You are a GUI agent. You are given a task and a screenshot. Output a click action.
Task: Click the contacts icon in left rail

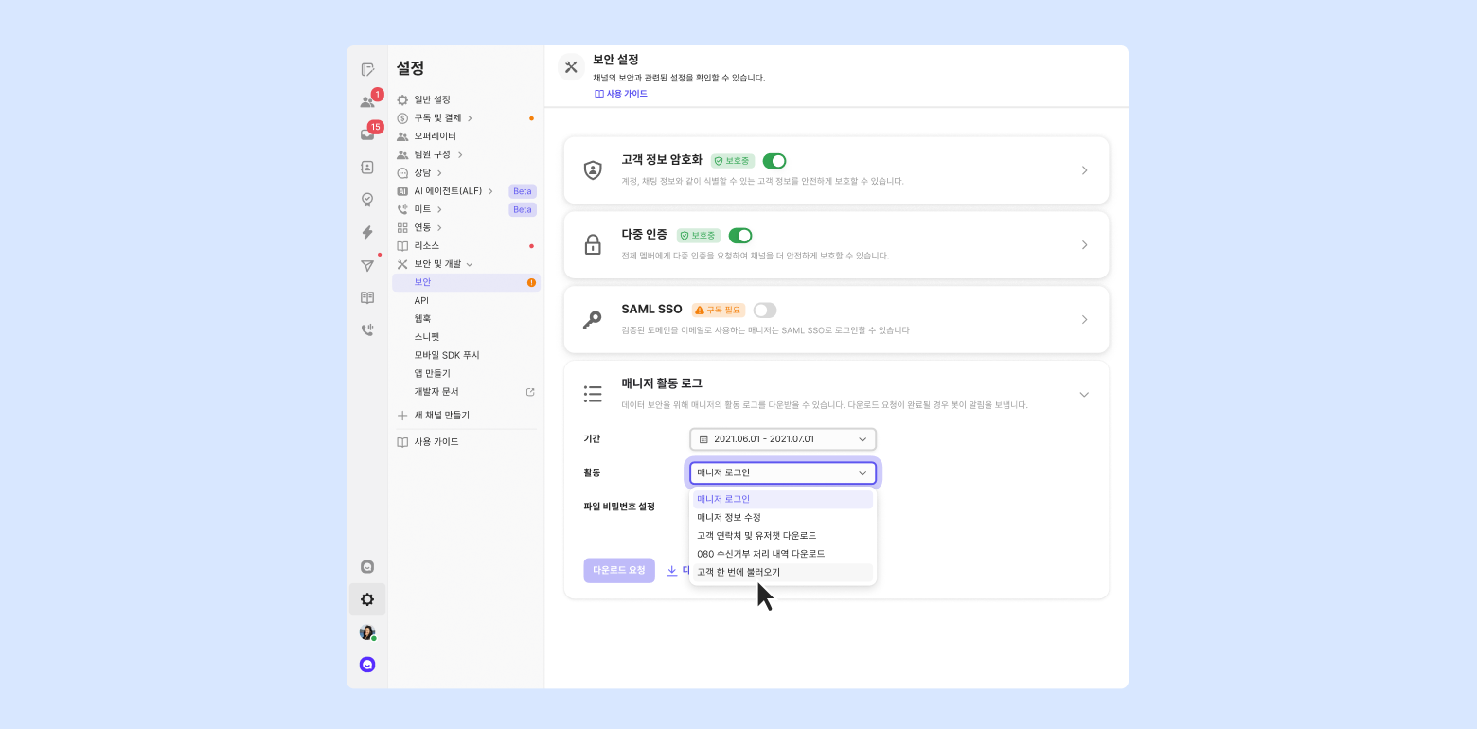pos(367,168)
